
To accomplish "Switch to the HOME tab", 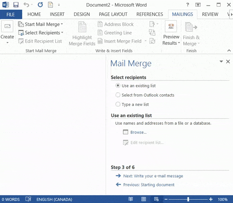I will click(x=34, y=14).
